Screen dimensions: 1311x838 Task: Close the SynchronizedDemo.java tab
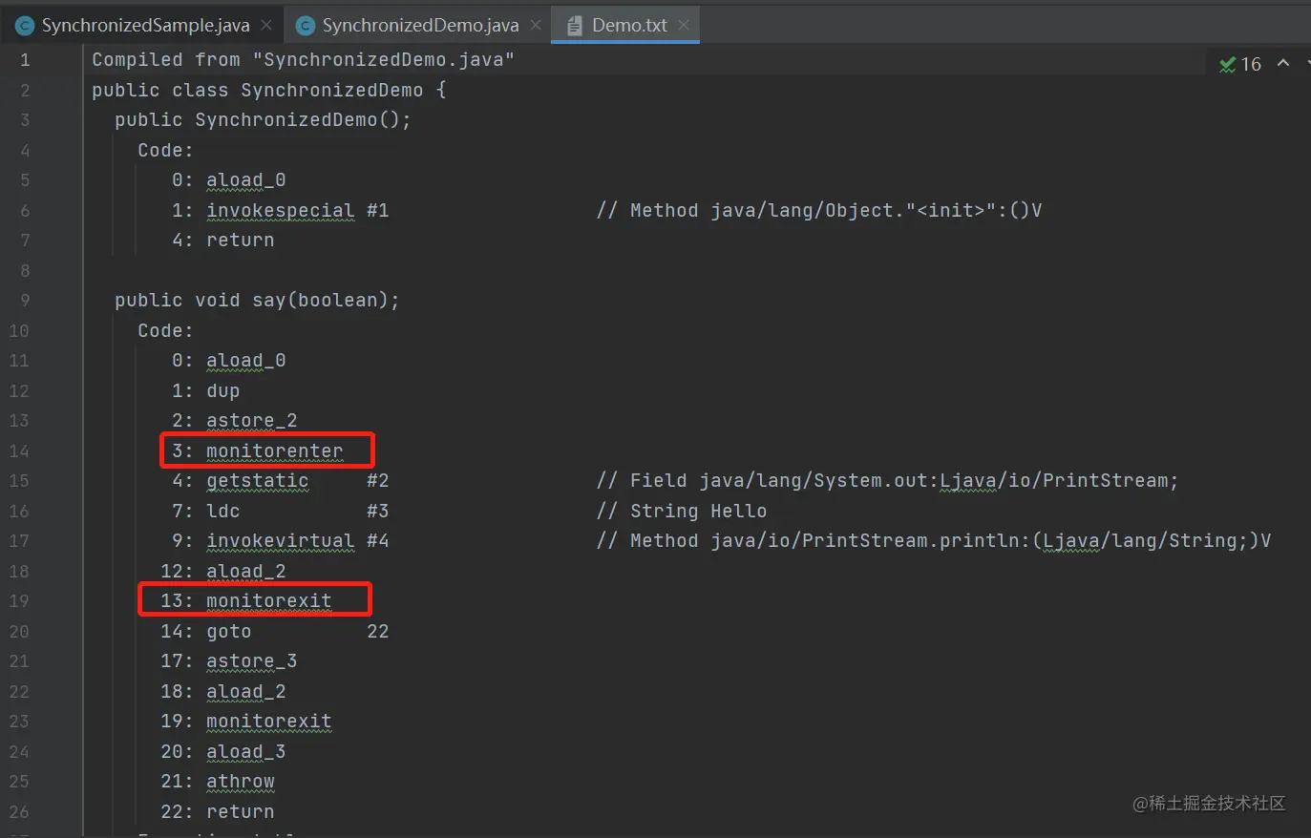point(536,26)
